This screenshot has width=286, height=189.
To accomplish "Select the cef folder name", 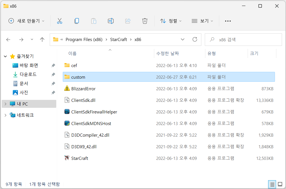I will [x=74, y=65].
